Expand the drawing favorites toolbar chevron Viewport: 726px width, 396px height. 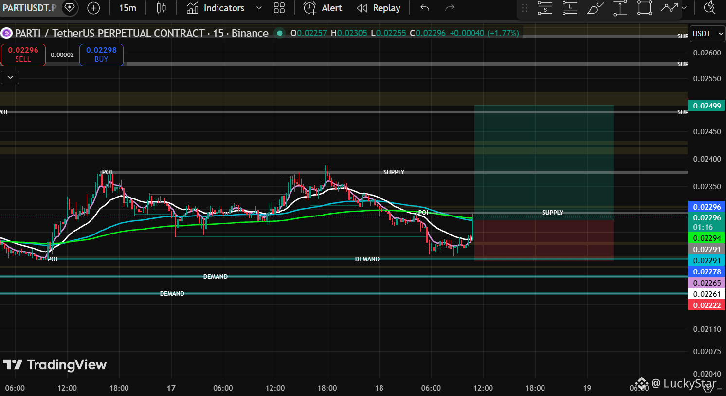coord(684,8)
